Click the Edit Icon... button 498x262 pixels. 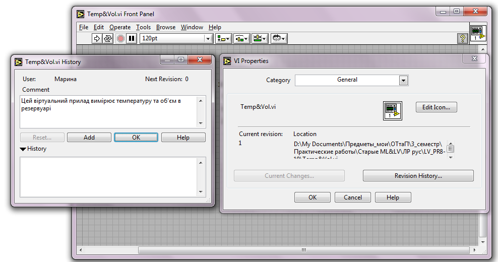[437, 107]
